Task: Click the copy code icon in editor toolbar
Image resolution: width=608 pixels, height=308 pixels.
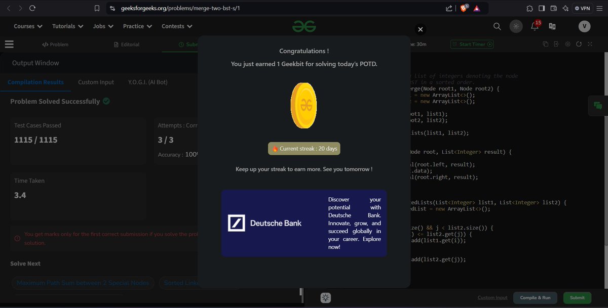Action: [x=545, y=44]
